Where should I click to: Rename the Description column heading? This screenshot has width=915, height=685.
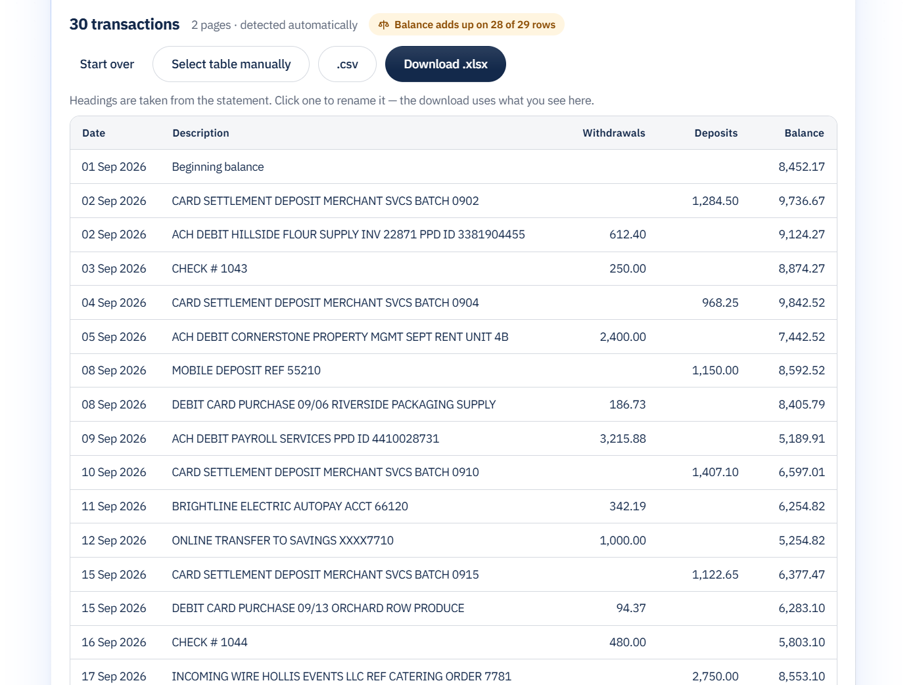(x=200, y=133)
